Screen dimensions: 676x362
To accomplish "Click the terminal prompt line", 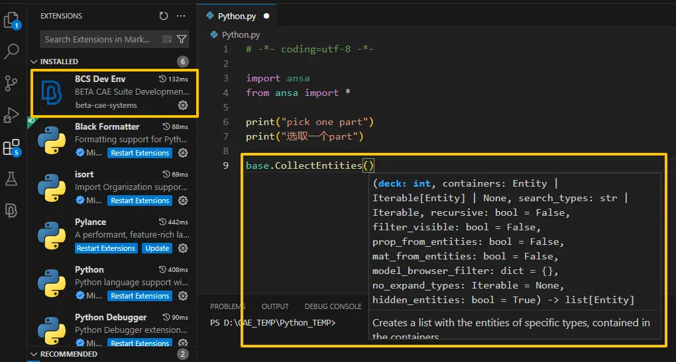I will 272,323.
